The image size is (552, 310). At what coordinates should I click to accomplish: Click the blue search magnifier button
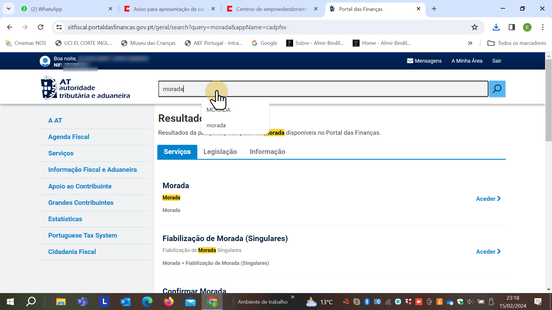(x=497, y=89)
